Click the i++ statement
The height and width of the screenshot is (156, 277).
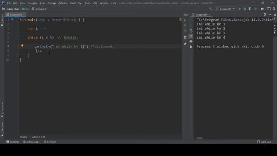39,51
